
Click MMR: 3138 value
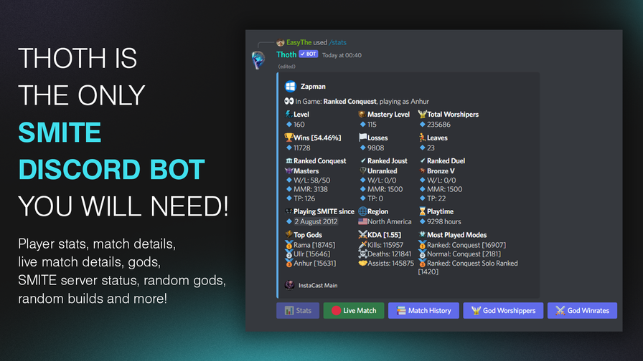click(311, 189)
